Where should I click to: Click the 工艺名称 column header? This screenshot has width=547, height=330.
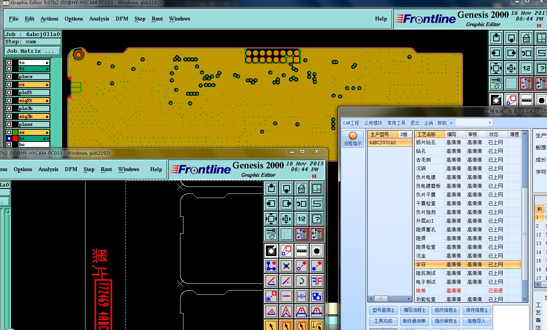click(430, 134)
